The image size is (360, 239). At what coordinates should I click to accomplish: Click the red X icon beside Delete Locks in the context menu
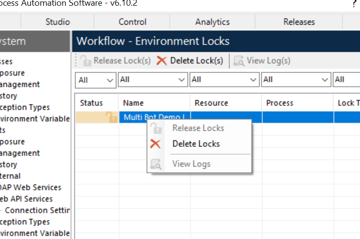156,144
